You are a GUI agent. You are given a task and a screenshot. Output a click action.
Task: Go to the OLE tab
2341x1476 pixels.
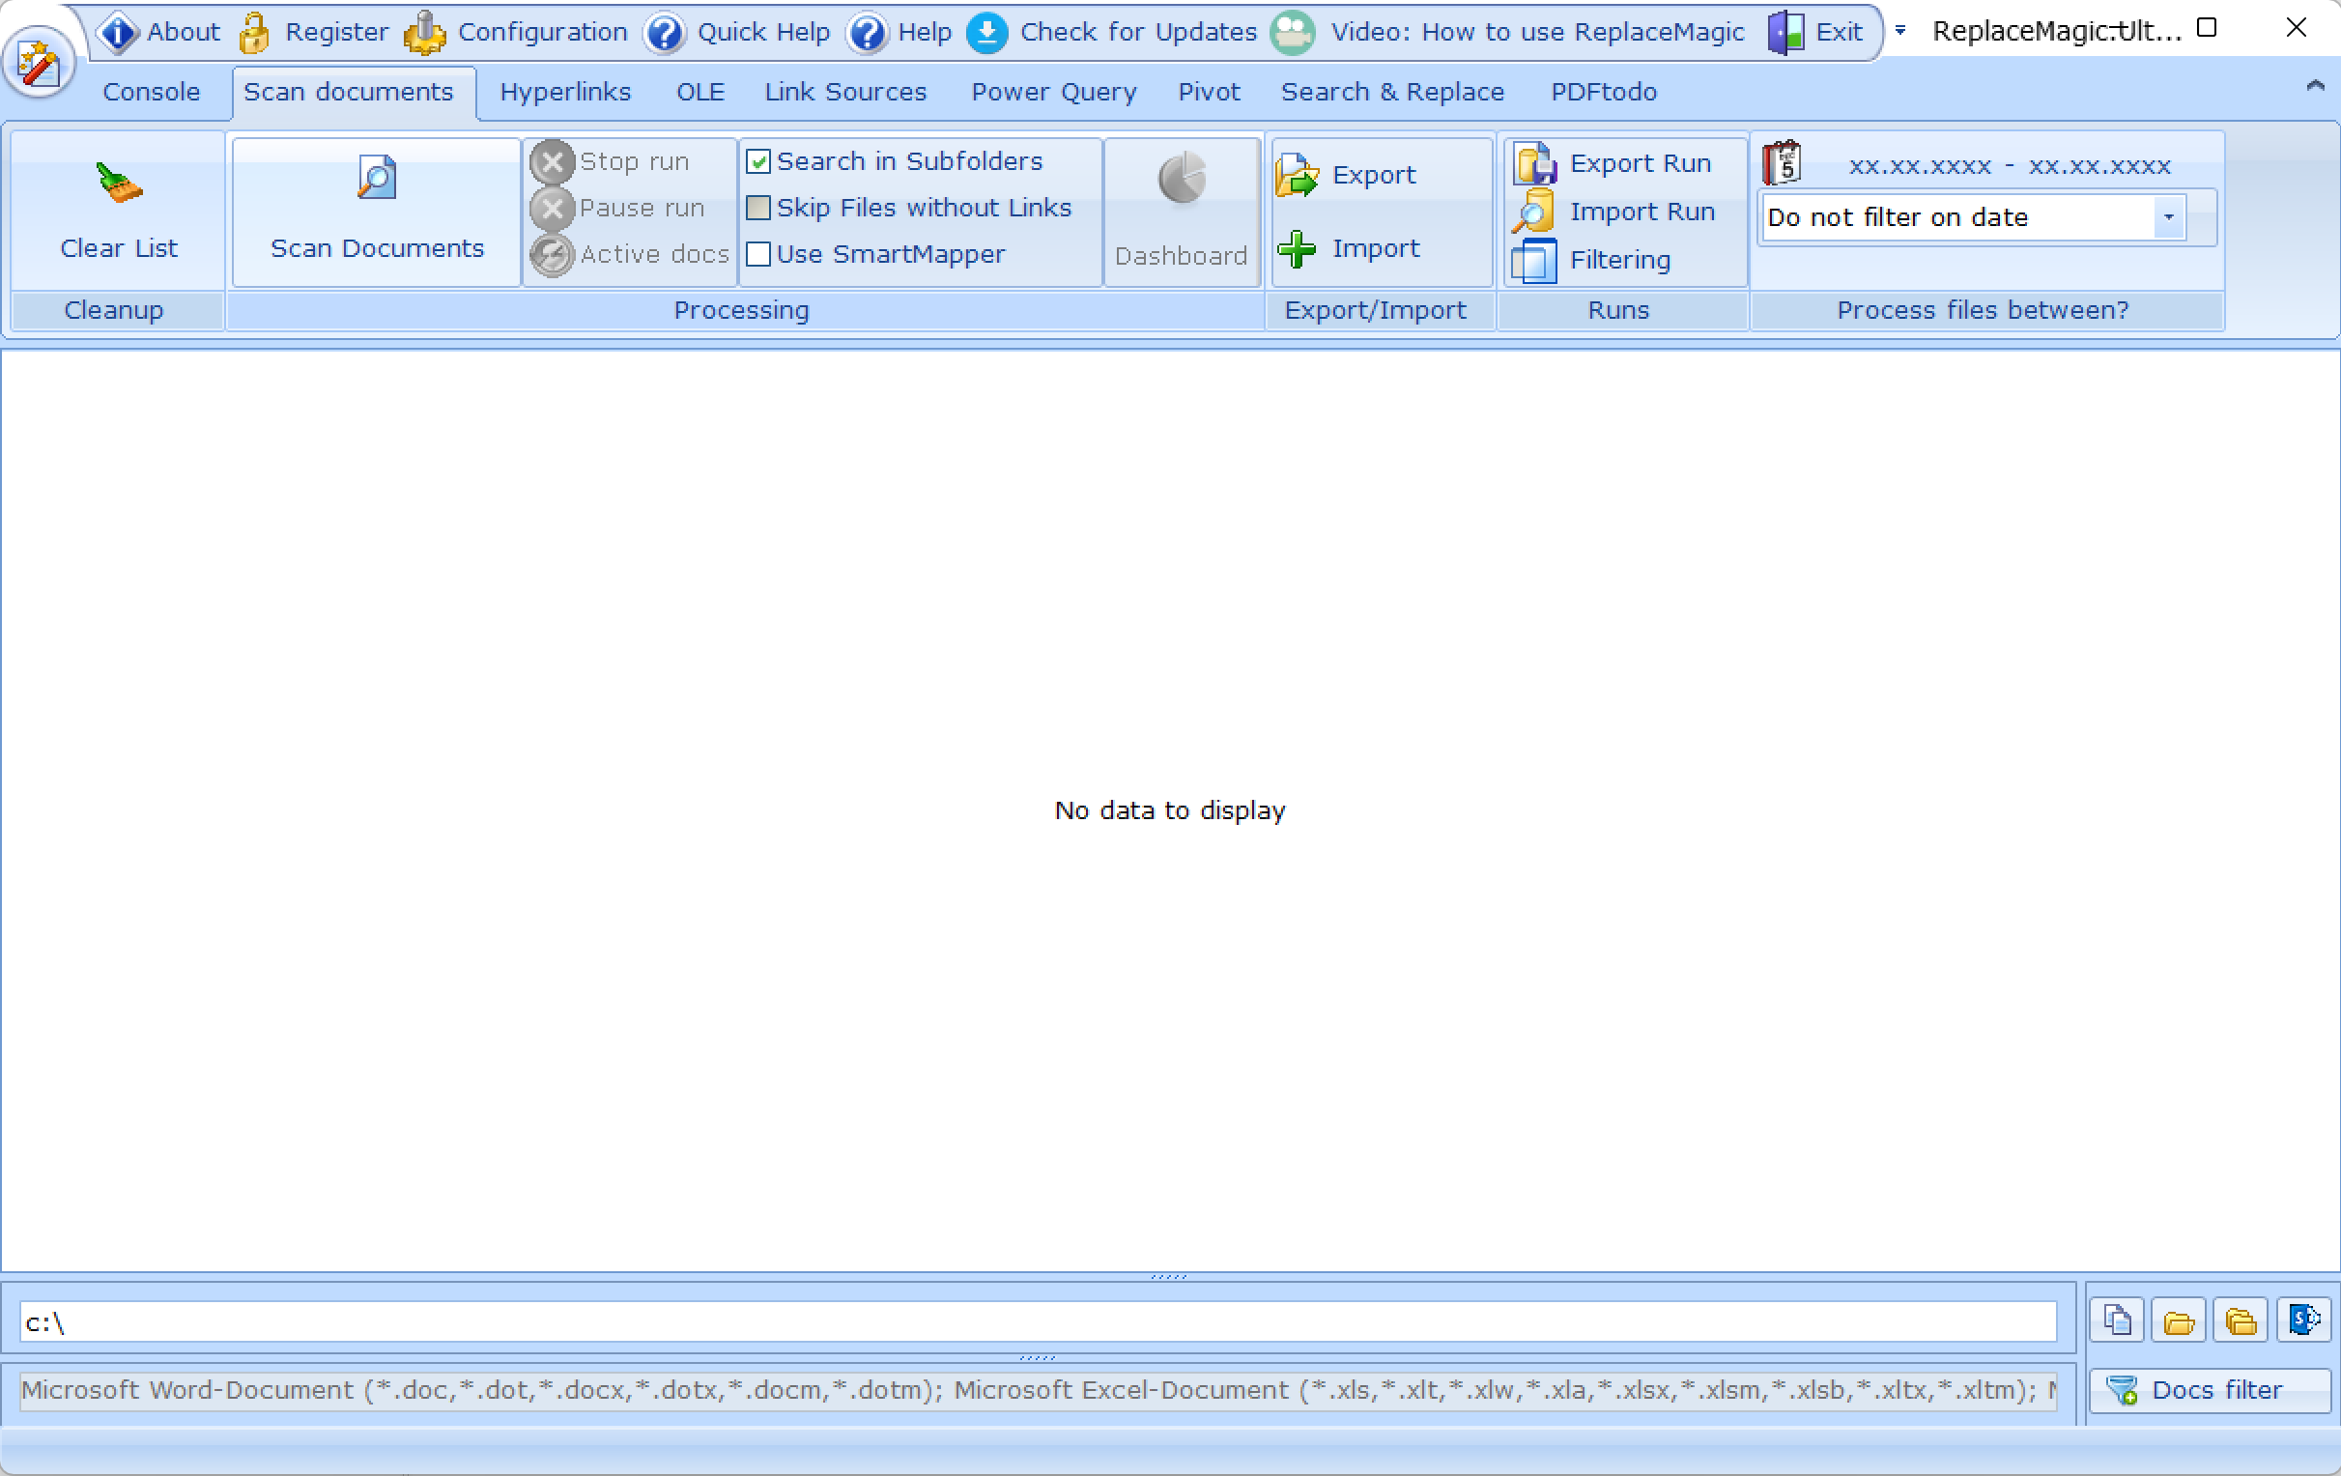[699, 93]
